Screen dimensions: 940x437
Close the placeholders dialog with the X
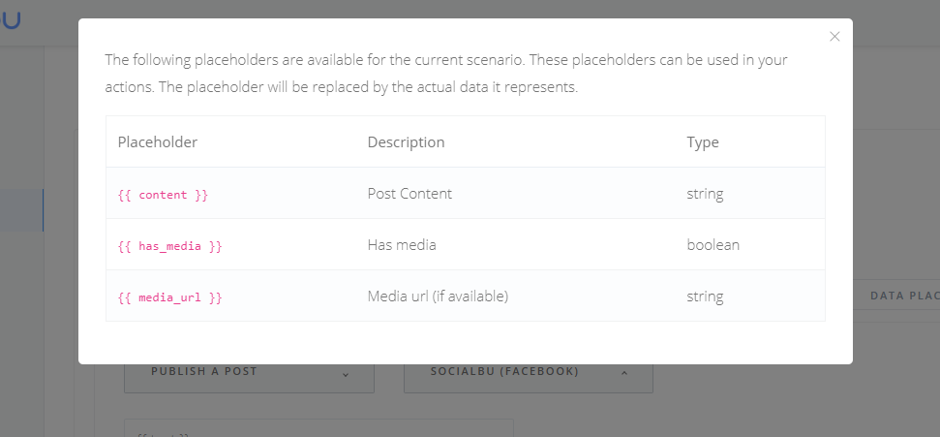[x=834, y=37]
